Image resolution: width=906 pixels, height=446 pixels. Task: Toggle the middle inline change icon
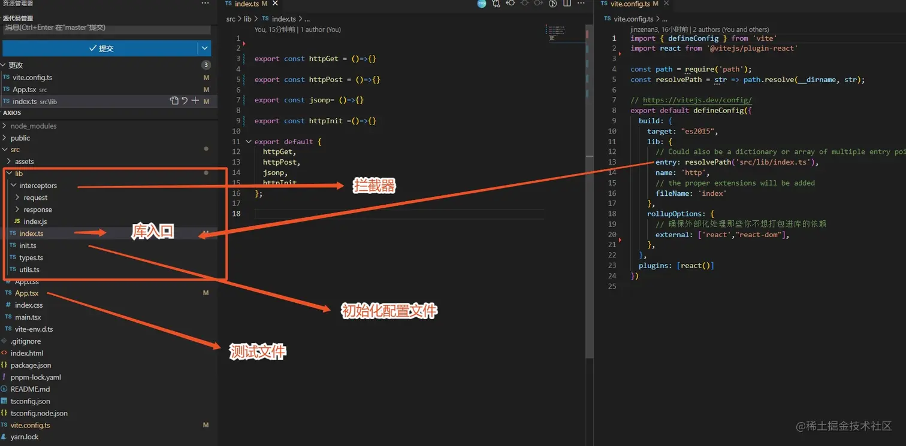point(525,4)
